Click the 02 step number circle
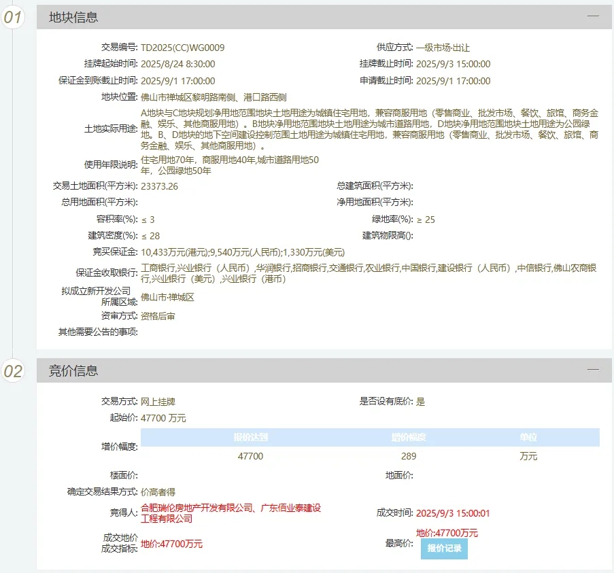614x573 pixels. tap(13, 371)
